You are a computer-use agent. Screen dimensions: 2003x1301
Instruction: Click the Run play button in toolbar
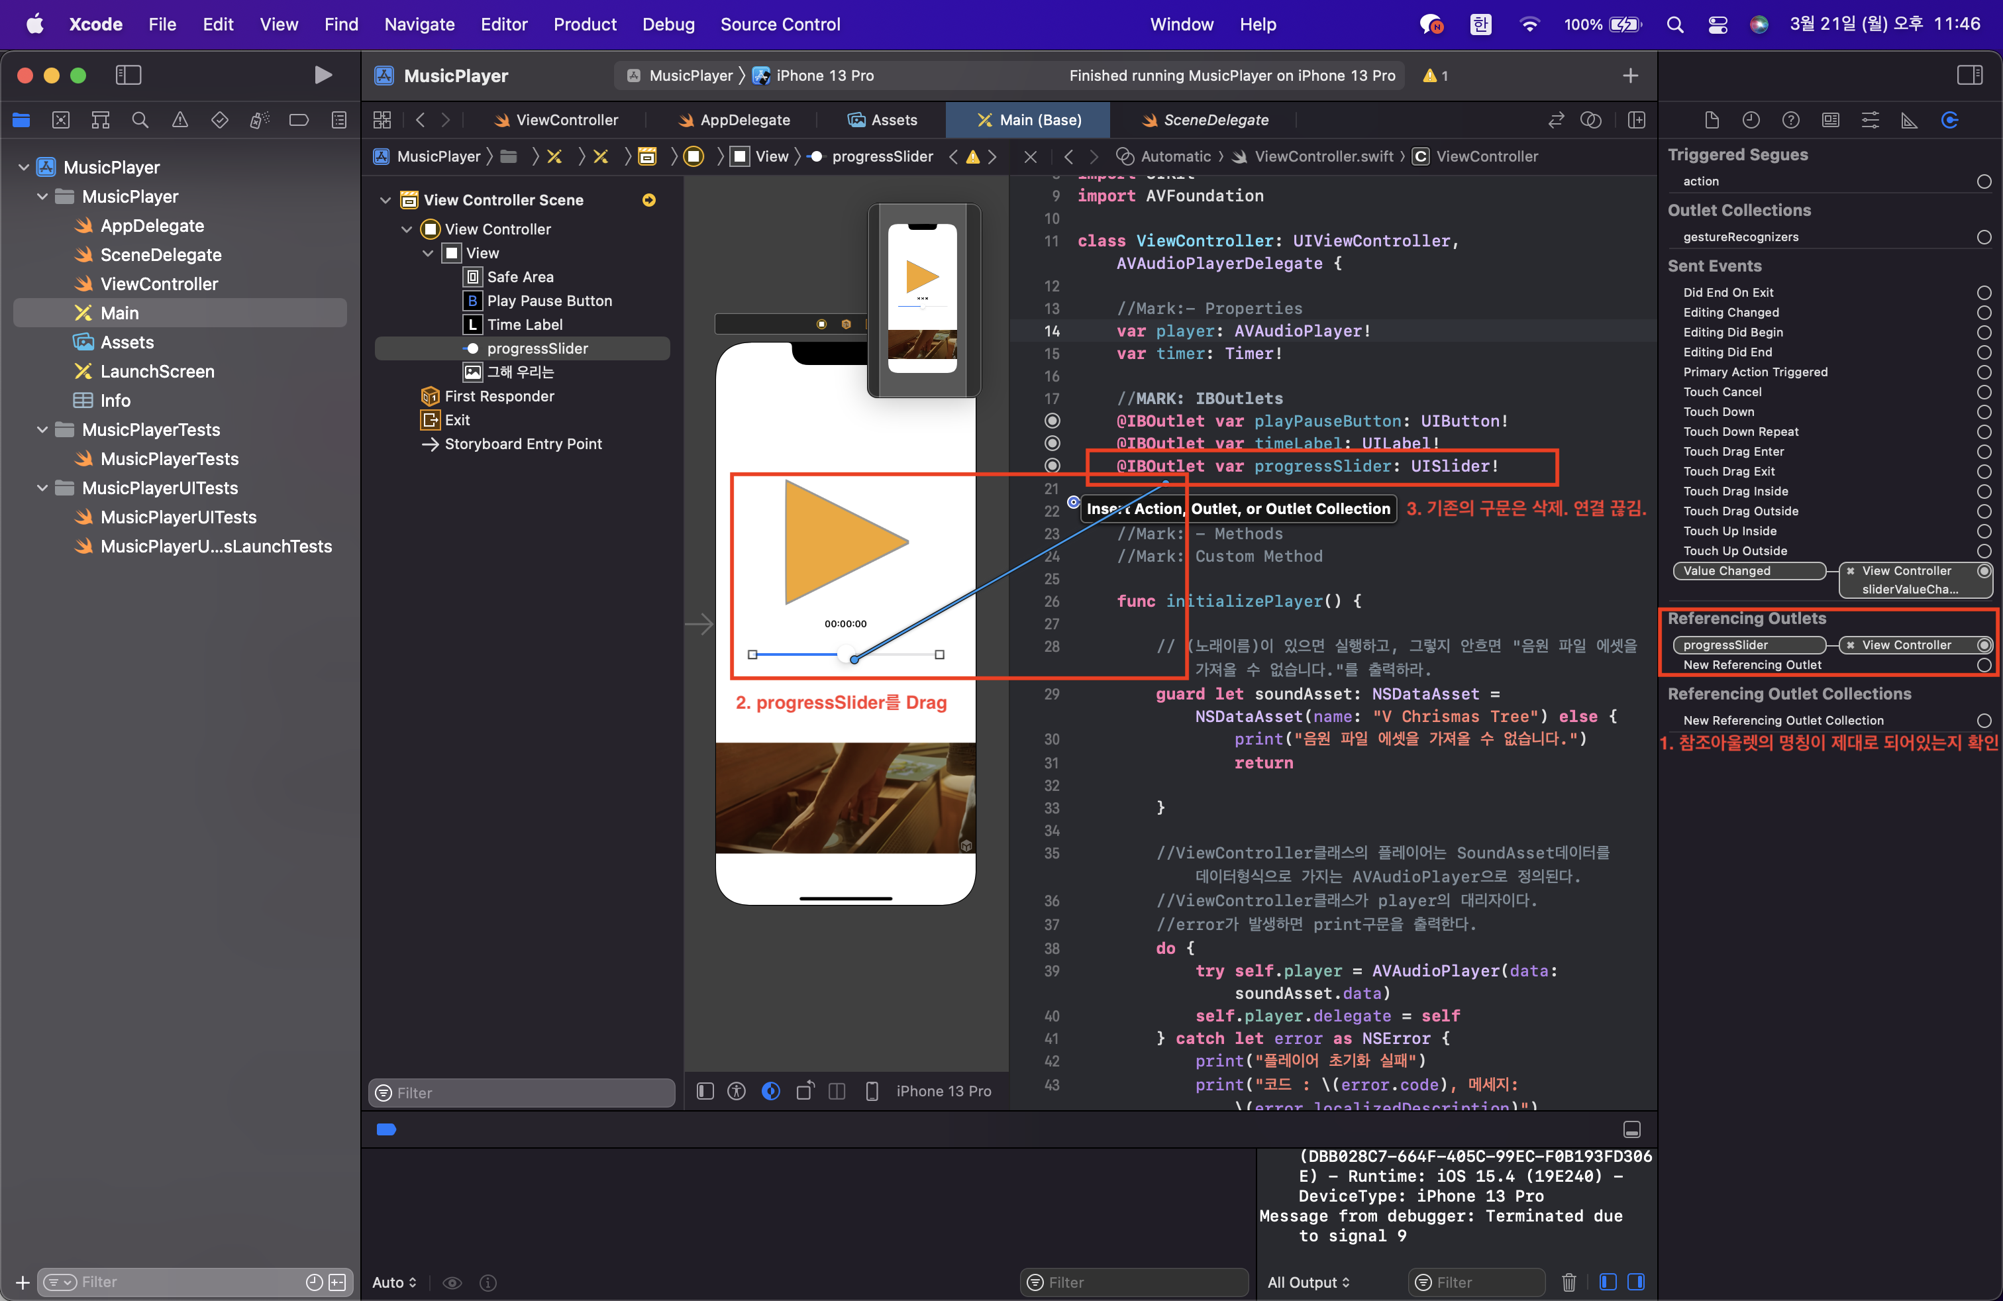(323, 76)
